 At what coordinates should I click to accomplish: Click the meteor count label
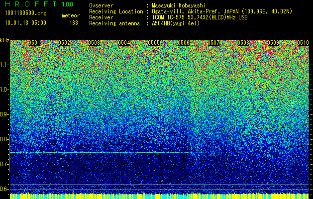click(x=71, y=15)
